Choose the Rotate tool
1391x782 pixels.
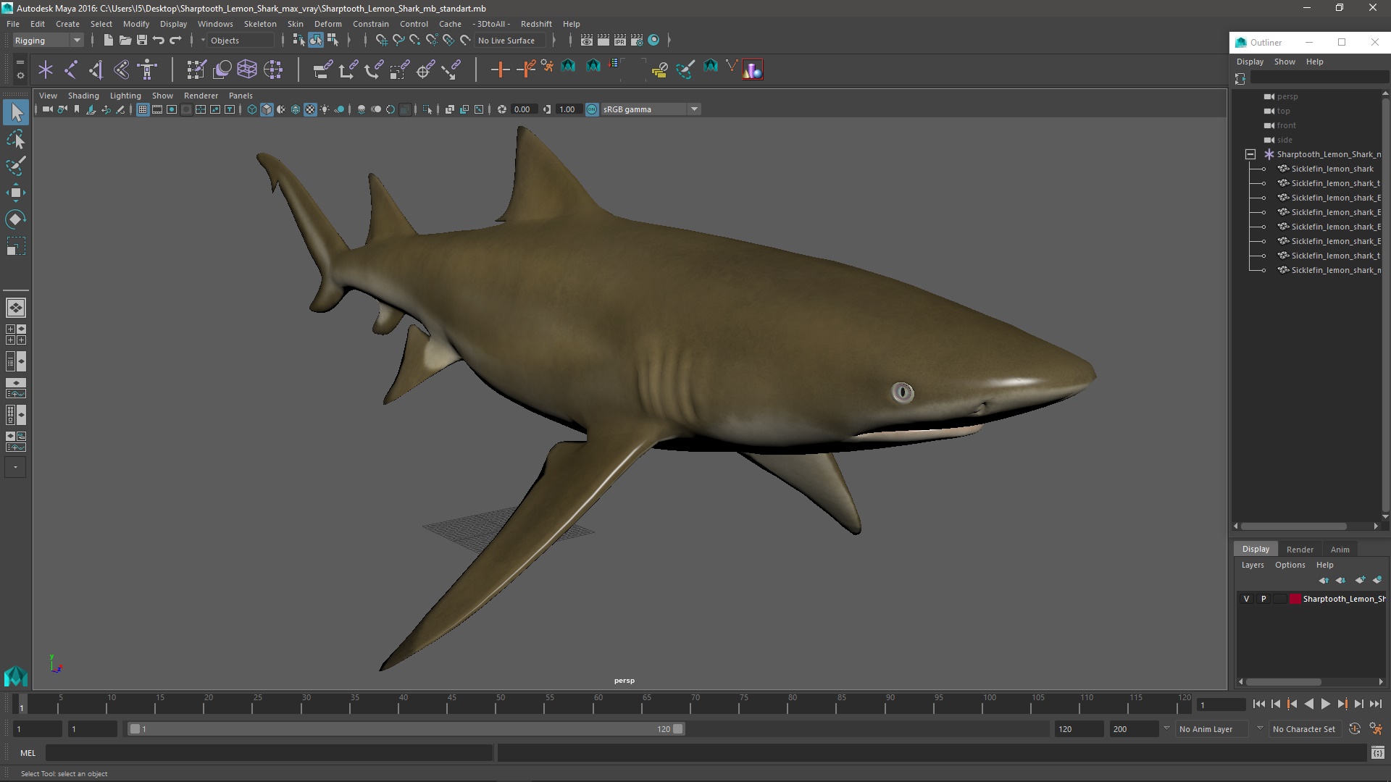[16, 219]
